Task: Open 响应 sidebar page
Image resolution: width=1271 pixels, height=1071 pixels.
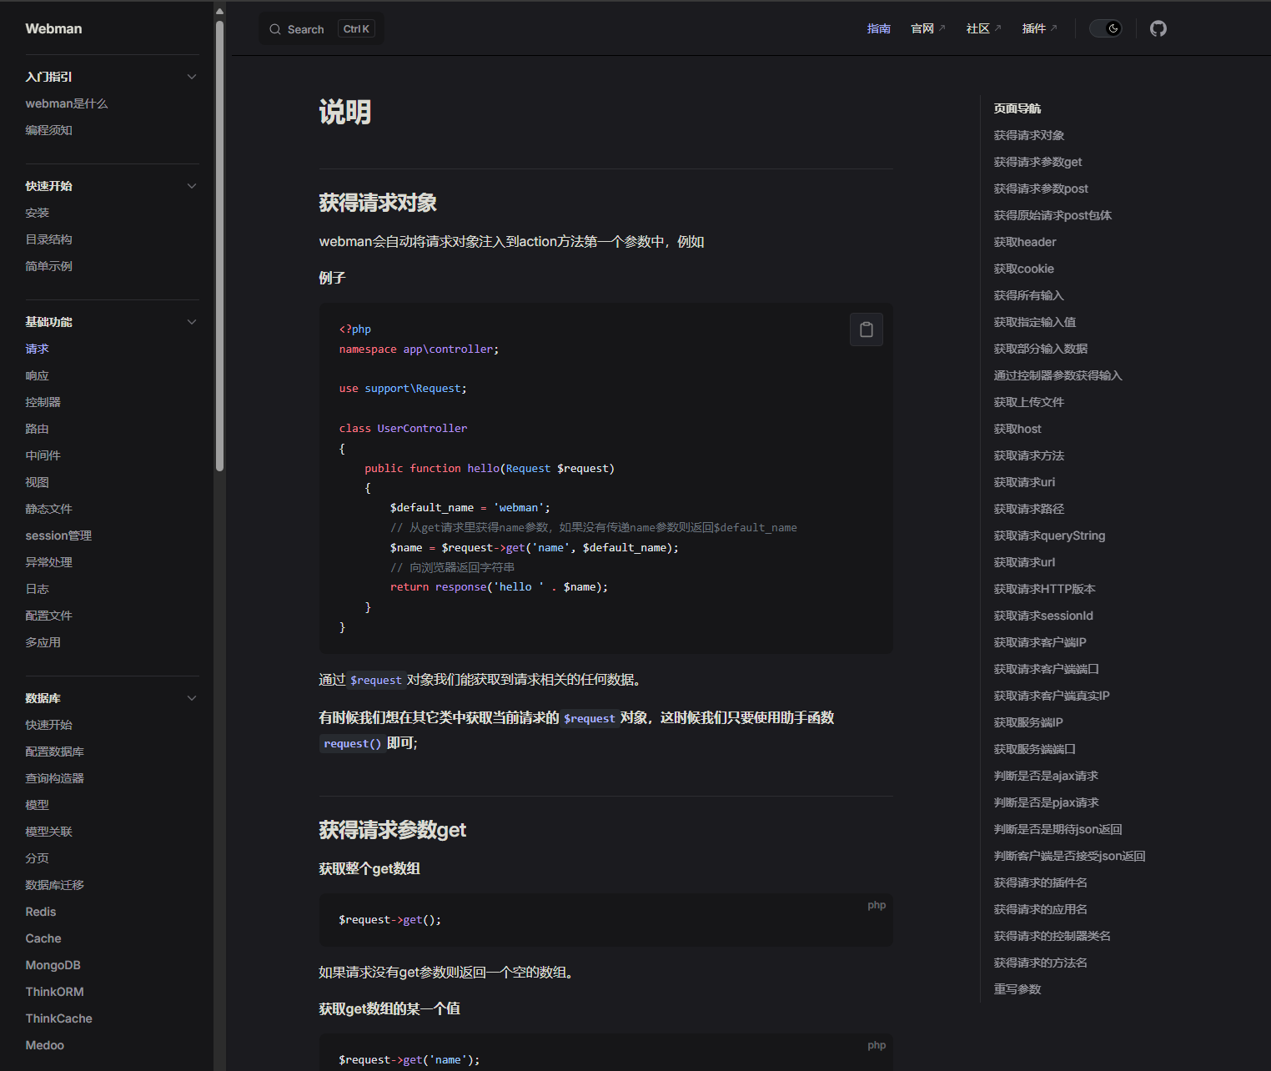Action: [x=37, y=375]
